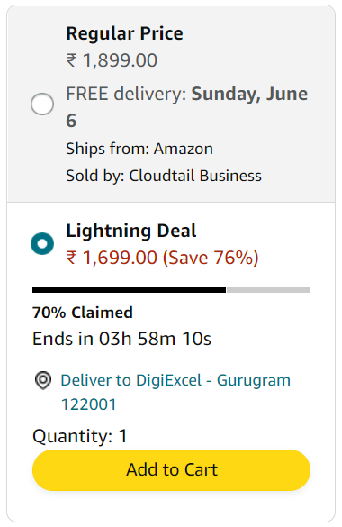
Task: Click the Ships from: Amazon line
Action: [139, 149]
